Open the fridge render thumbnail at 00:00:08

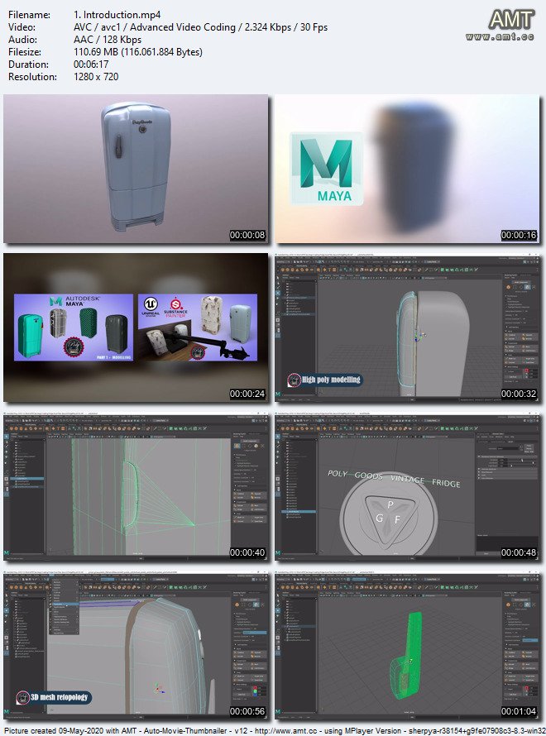136,169
